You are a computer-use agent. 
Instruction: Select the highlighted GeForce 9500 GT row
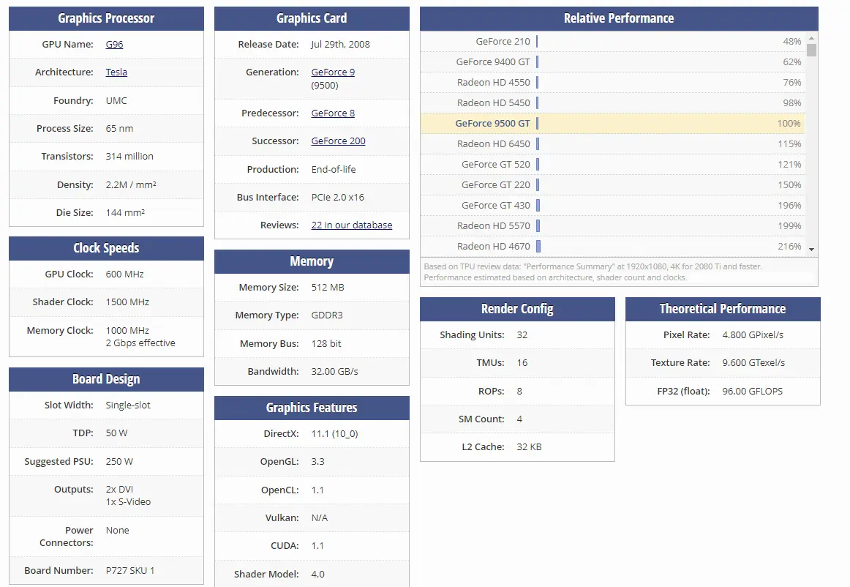click(x=612, y=124)
